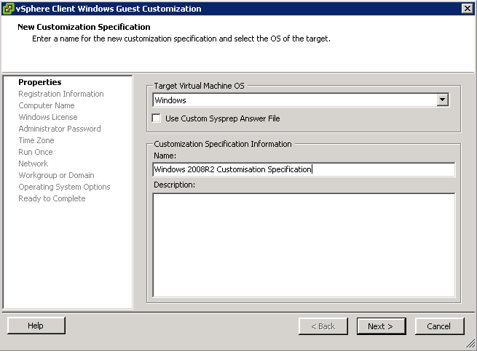The width and height of the screenshot is (477, 351).
Task: Enable Use Custom Sysprep Answer File
Action: pyautogui.click(x=156, y=118)
